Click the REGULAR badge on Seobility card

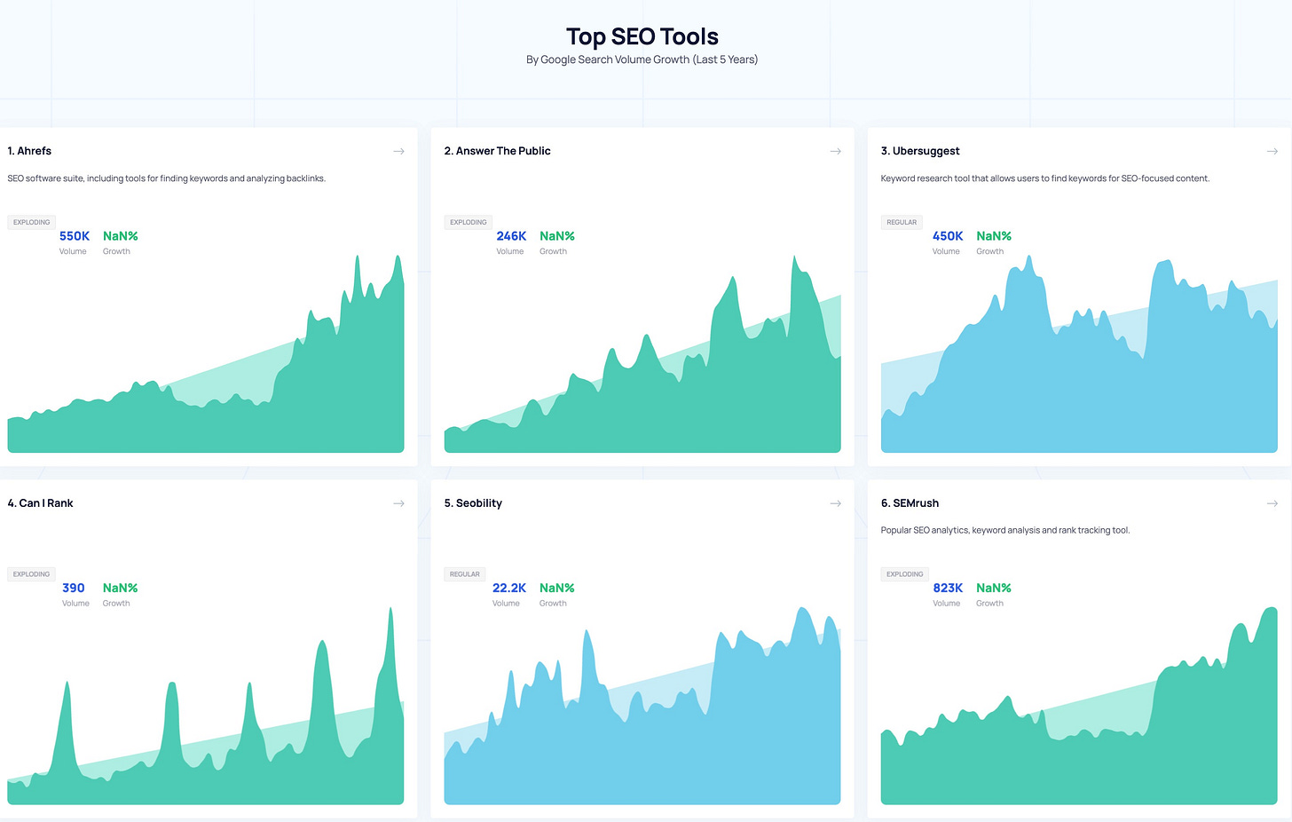464,574
